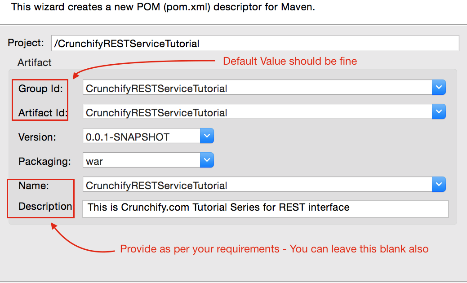Open the Group Id dropdown arrow
The height and width of the screenshot is (283, 467).
coord(439,88)
